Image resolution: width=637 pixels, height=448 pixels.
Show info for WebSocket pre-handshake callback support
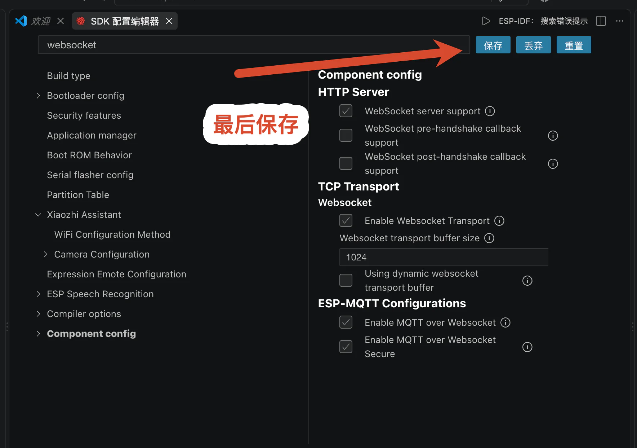pyautogui.click(x=553, y=136)
